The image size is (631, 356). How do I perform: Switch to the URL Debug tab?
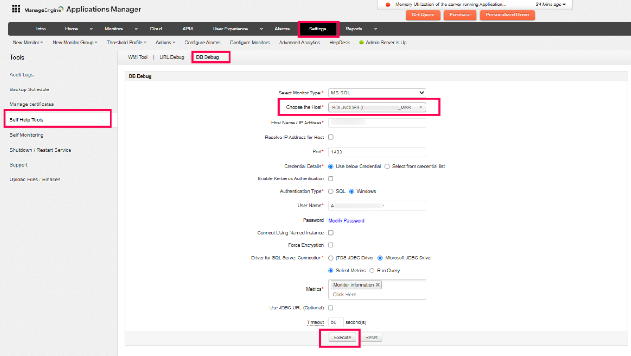(172, 58)
